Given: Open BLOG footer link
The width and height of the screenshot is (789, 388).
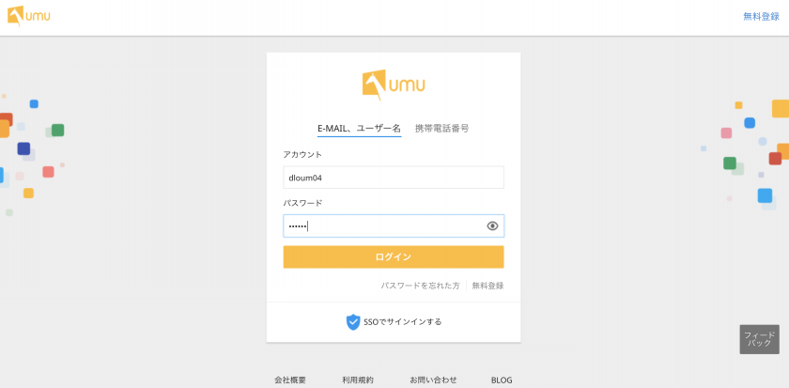Looking at the screenshot, I should click(x=502, y=380).
